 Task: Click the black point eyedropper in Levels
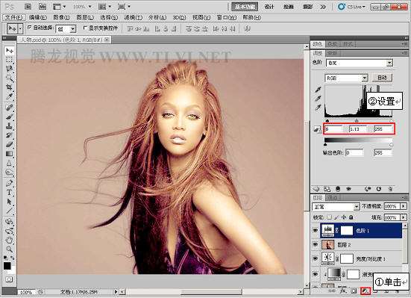318,90
